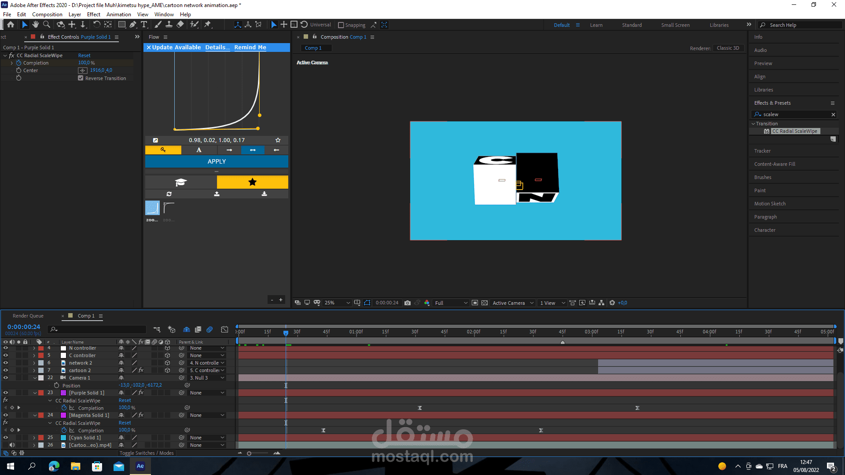Open the Animation menu
Image resolution: width=845 pixels, height=475 pixels.
118,14
